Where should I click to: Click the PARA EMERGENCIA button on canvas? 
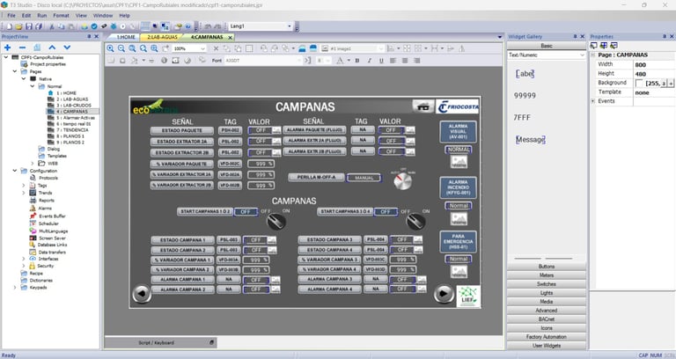pyautogui.click(x=458, y=242)
